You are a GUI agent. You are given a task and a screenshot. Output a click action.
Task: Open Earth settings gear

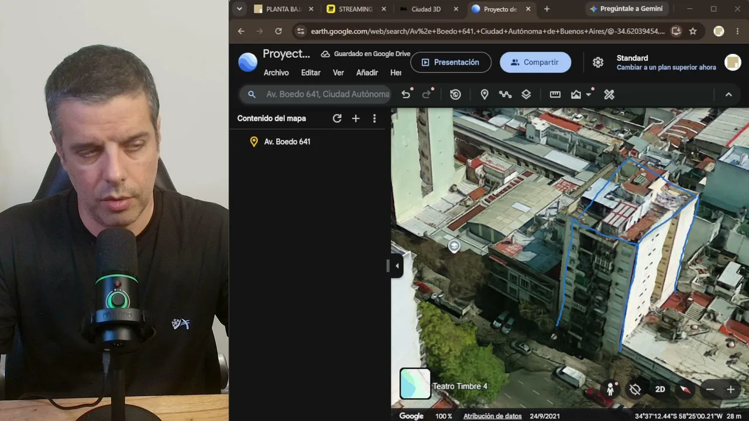(598, 62)
